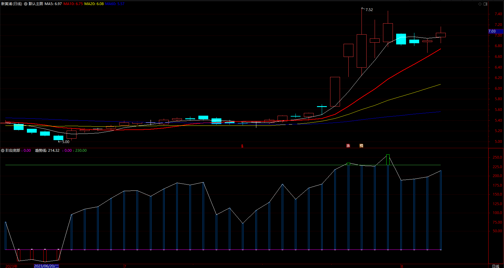Open the 日线 period selector at bottom right
This screenshot has height=268, width=504.
[x=496, y=266]
